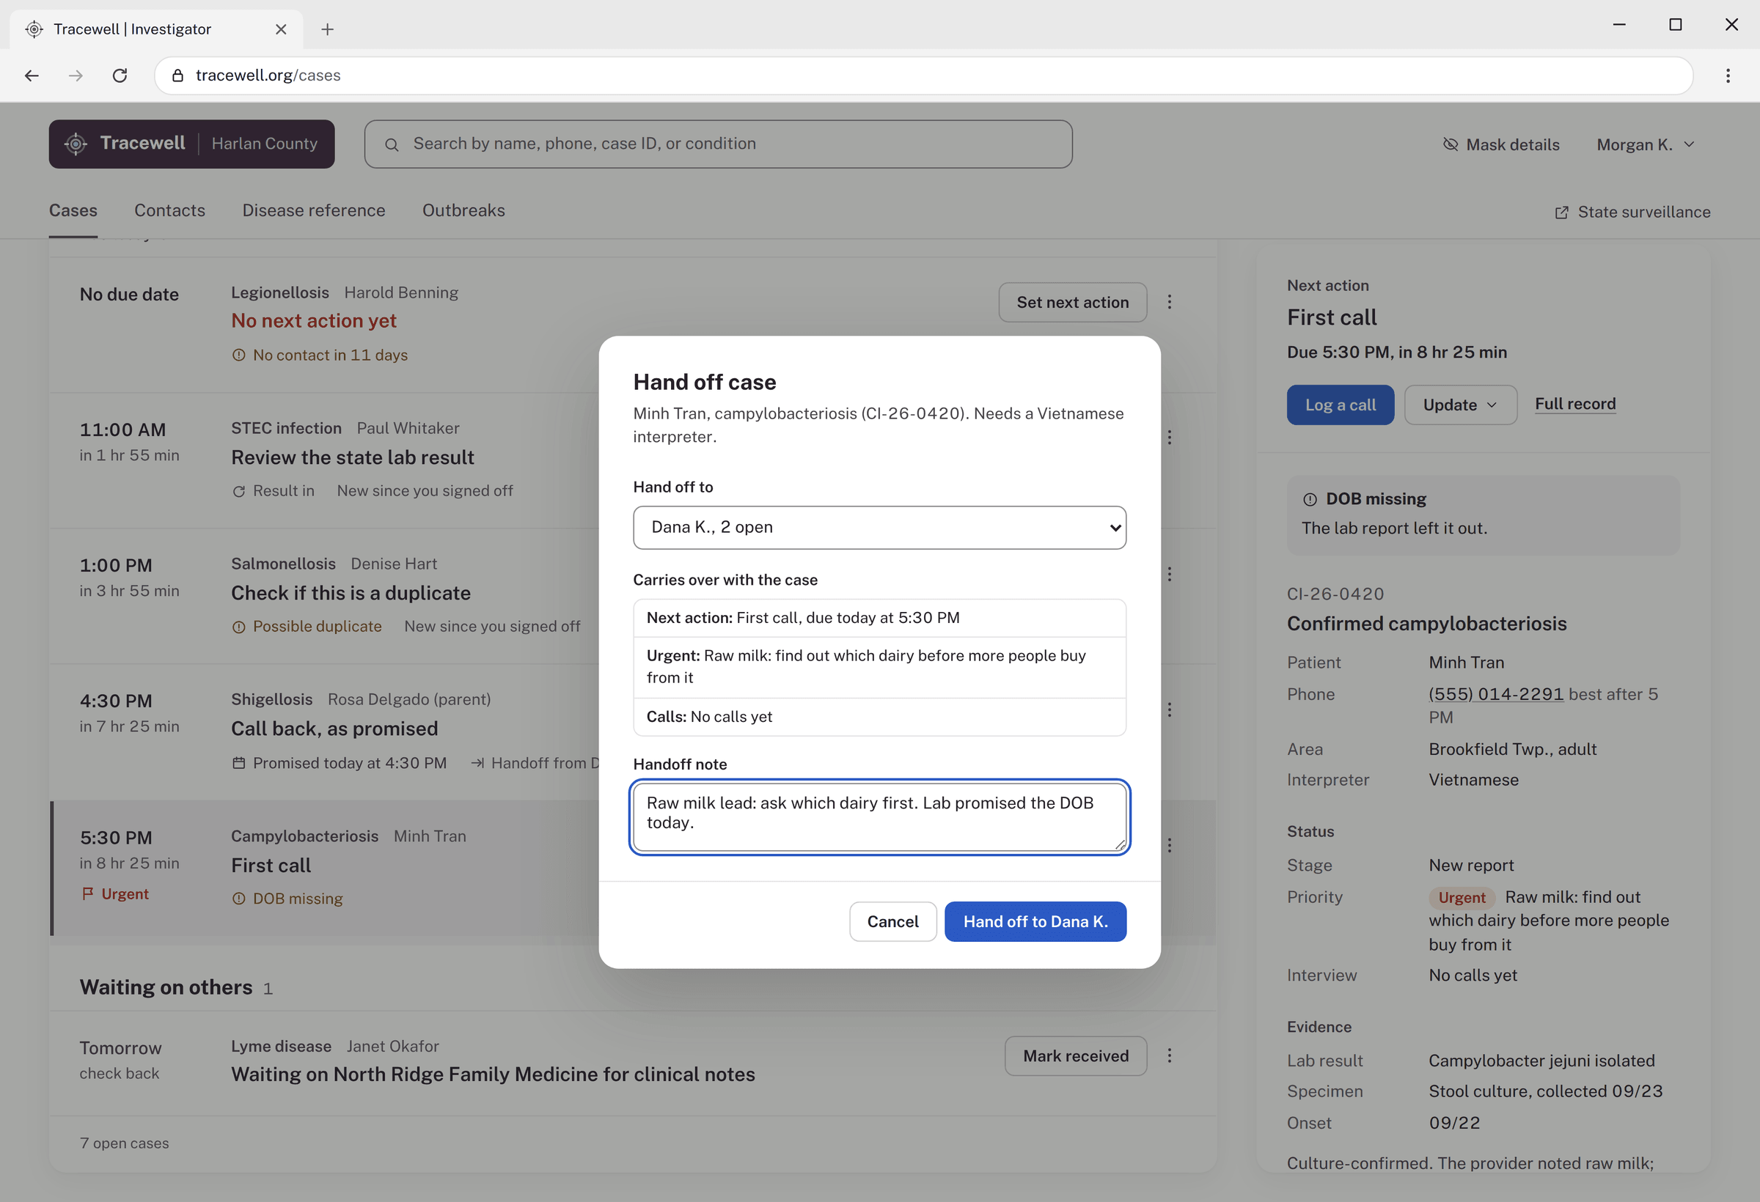
Task: Click the browser reload icon
Action: pyautogui.click(x=120, y=75)
